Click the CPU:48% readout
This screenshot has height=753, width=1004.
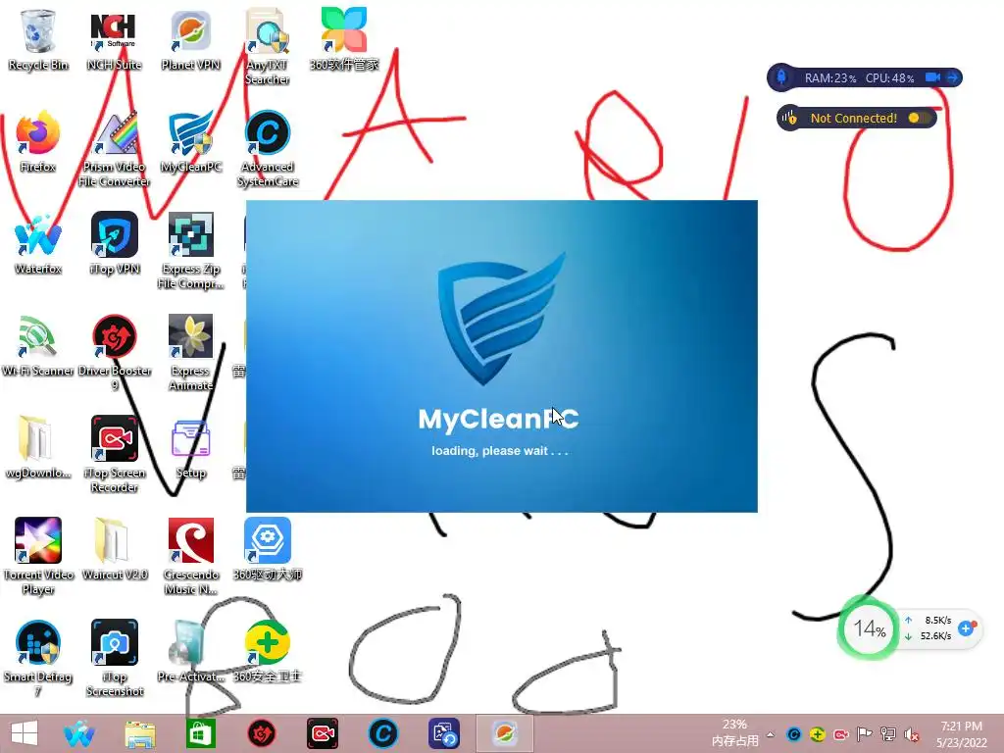889,78
